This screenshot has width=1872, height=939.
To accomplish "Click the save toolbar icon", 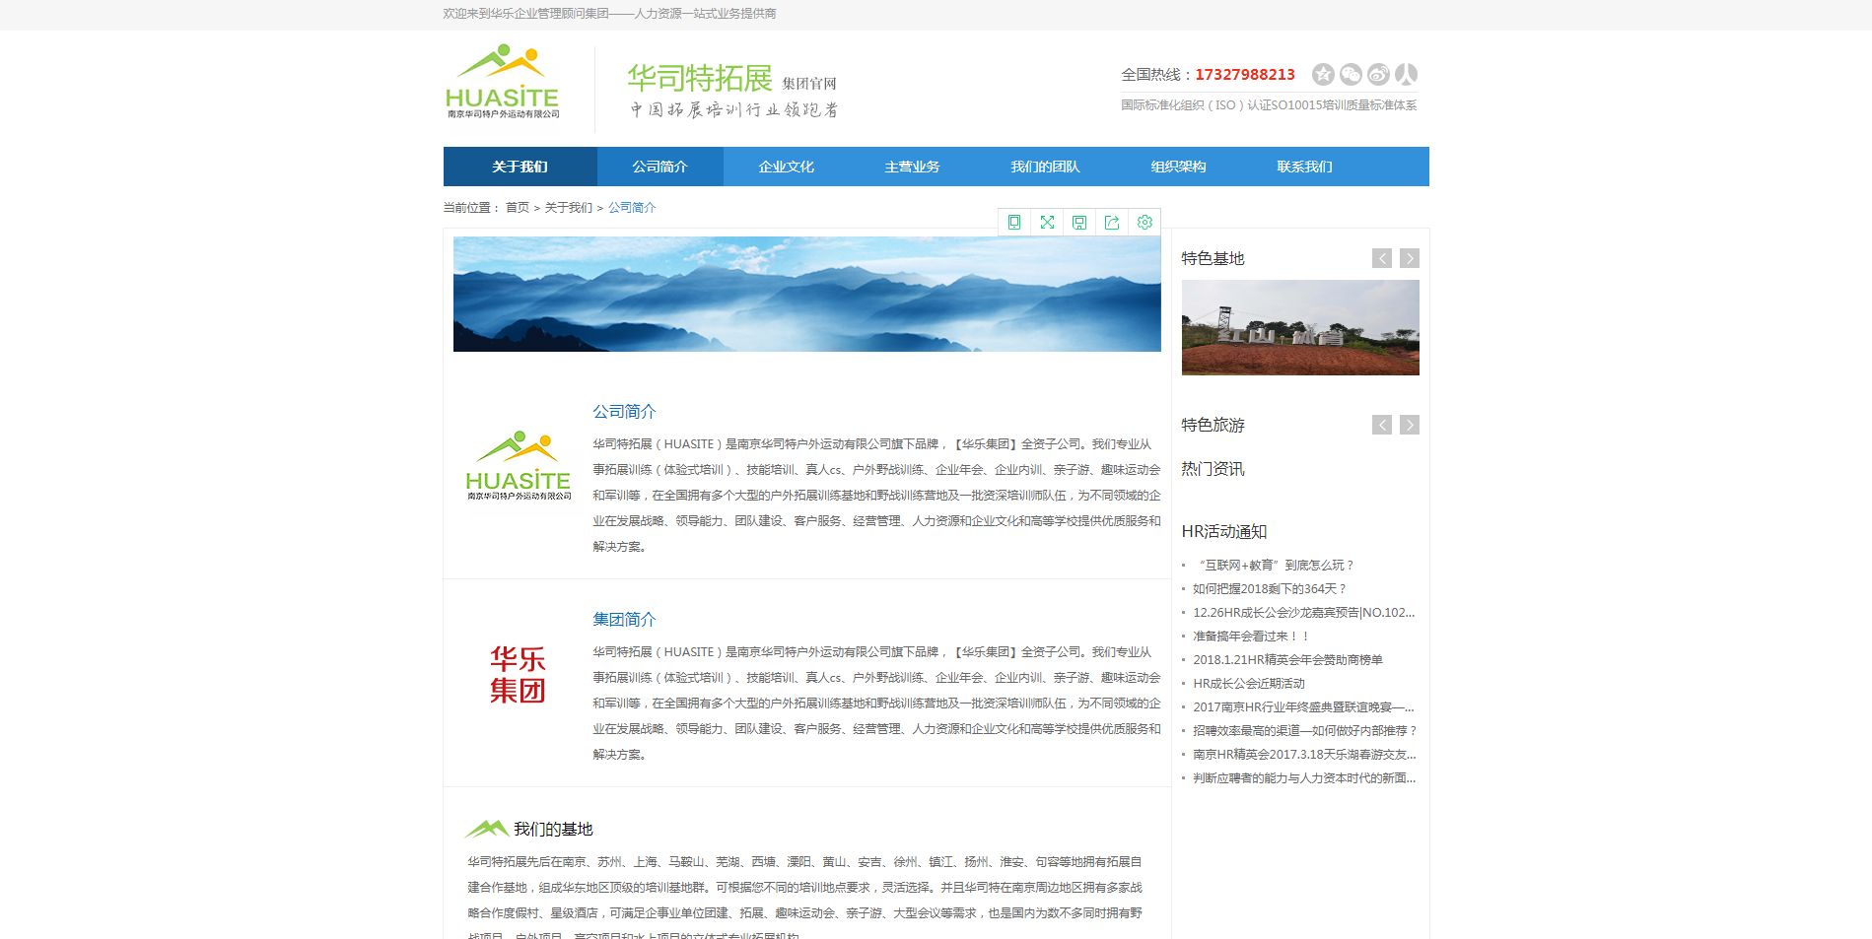I will [x=1079, y=223].
